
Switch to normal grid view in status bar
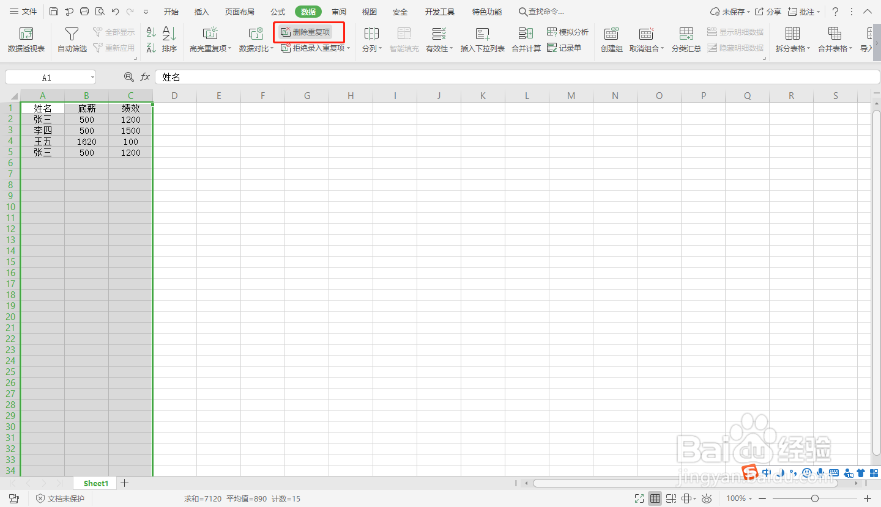[x=655, y=498]
